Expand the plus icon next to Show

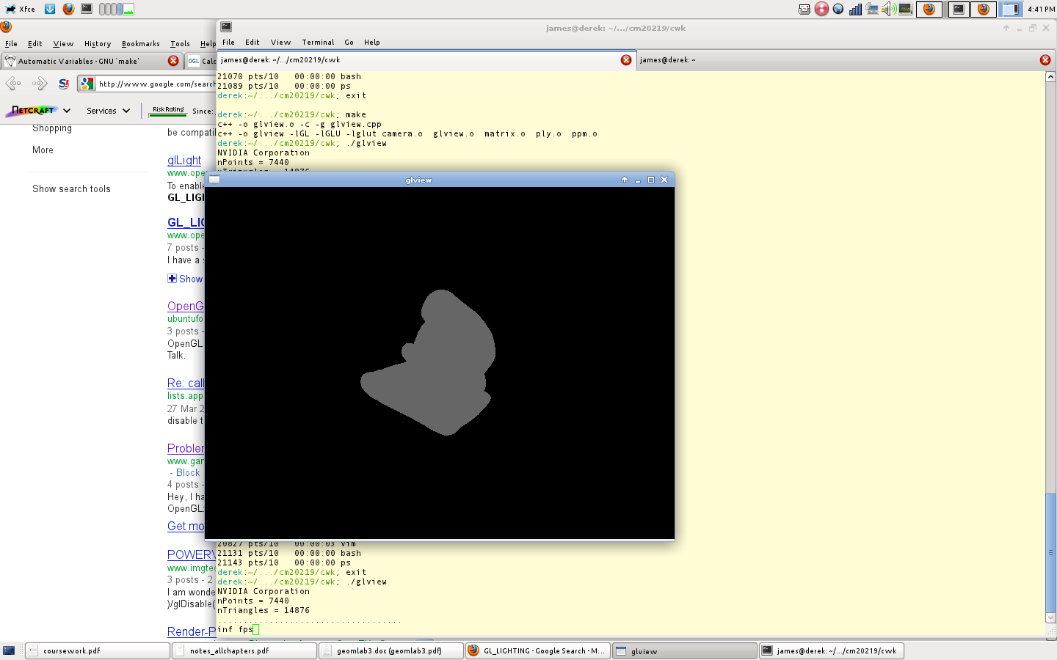pyautogui.click(x=172, y=279)
